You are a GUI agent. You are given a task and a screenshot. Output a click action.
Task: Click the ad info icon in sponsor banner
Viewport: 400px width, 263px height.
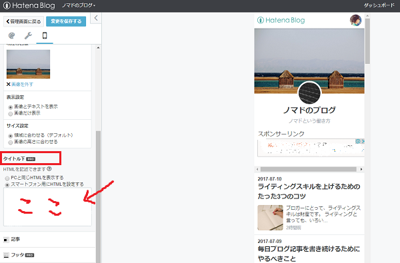coord(358,141)
